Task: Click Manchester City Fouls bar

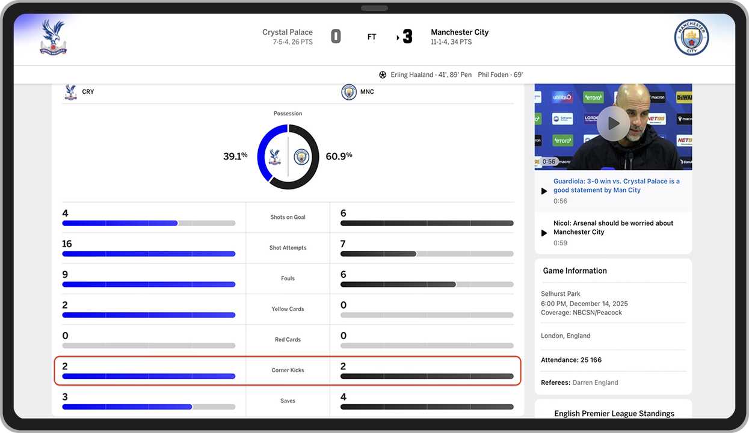Action: (427, 284)
